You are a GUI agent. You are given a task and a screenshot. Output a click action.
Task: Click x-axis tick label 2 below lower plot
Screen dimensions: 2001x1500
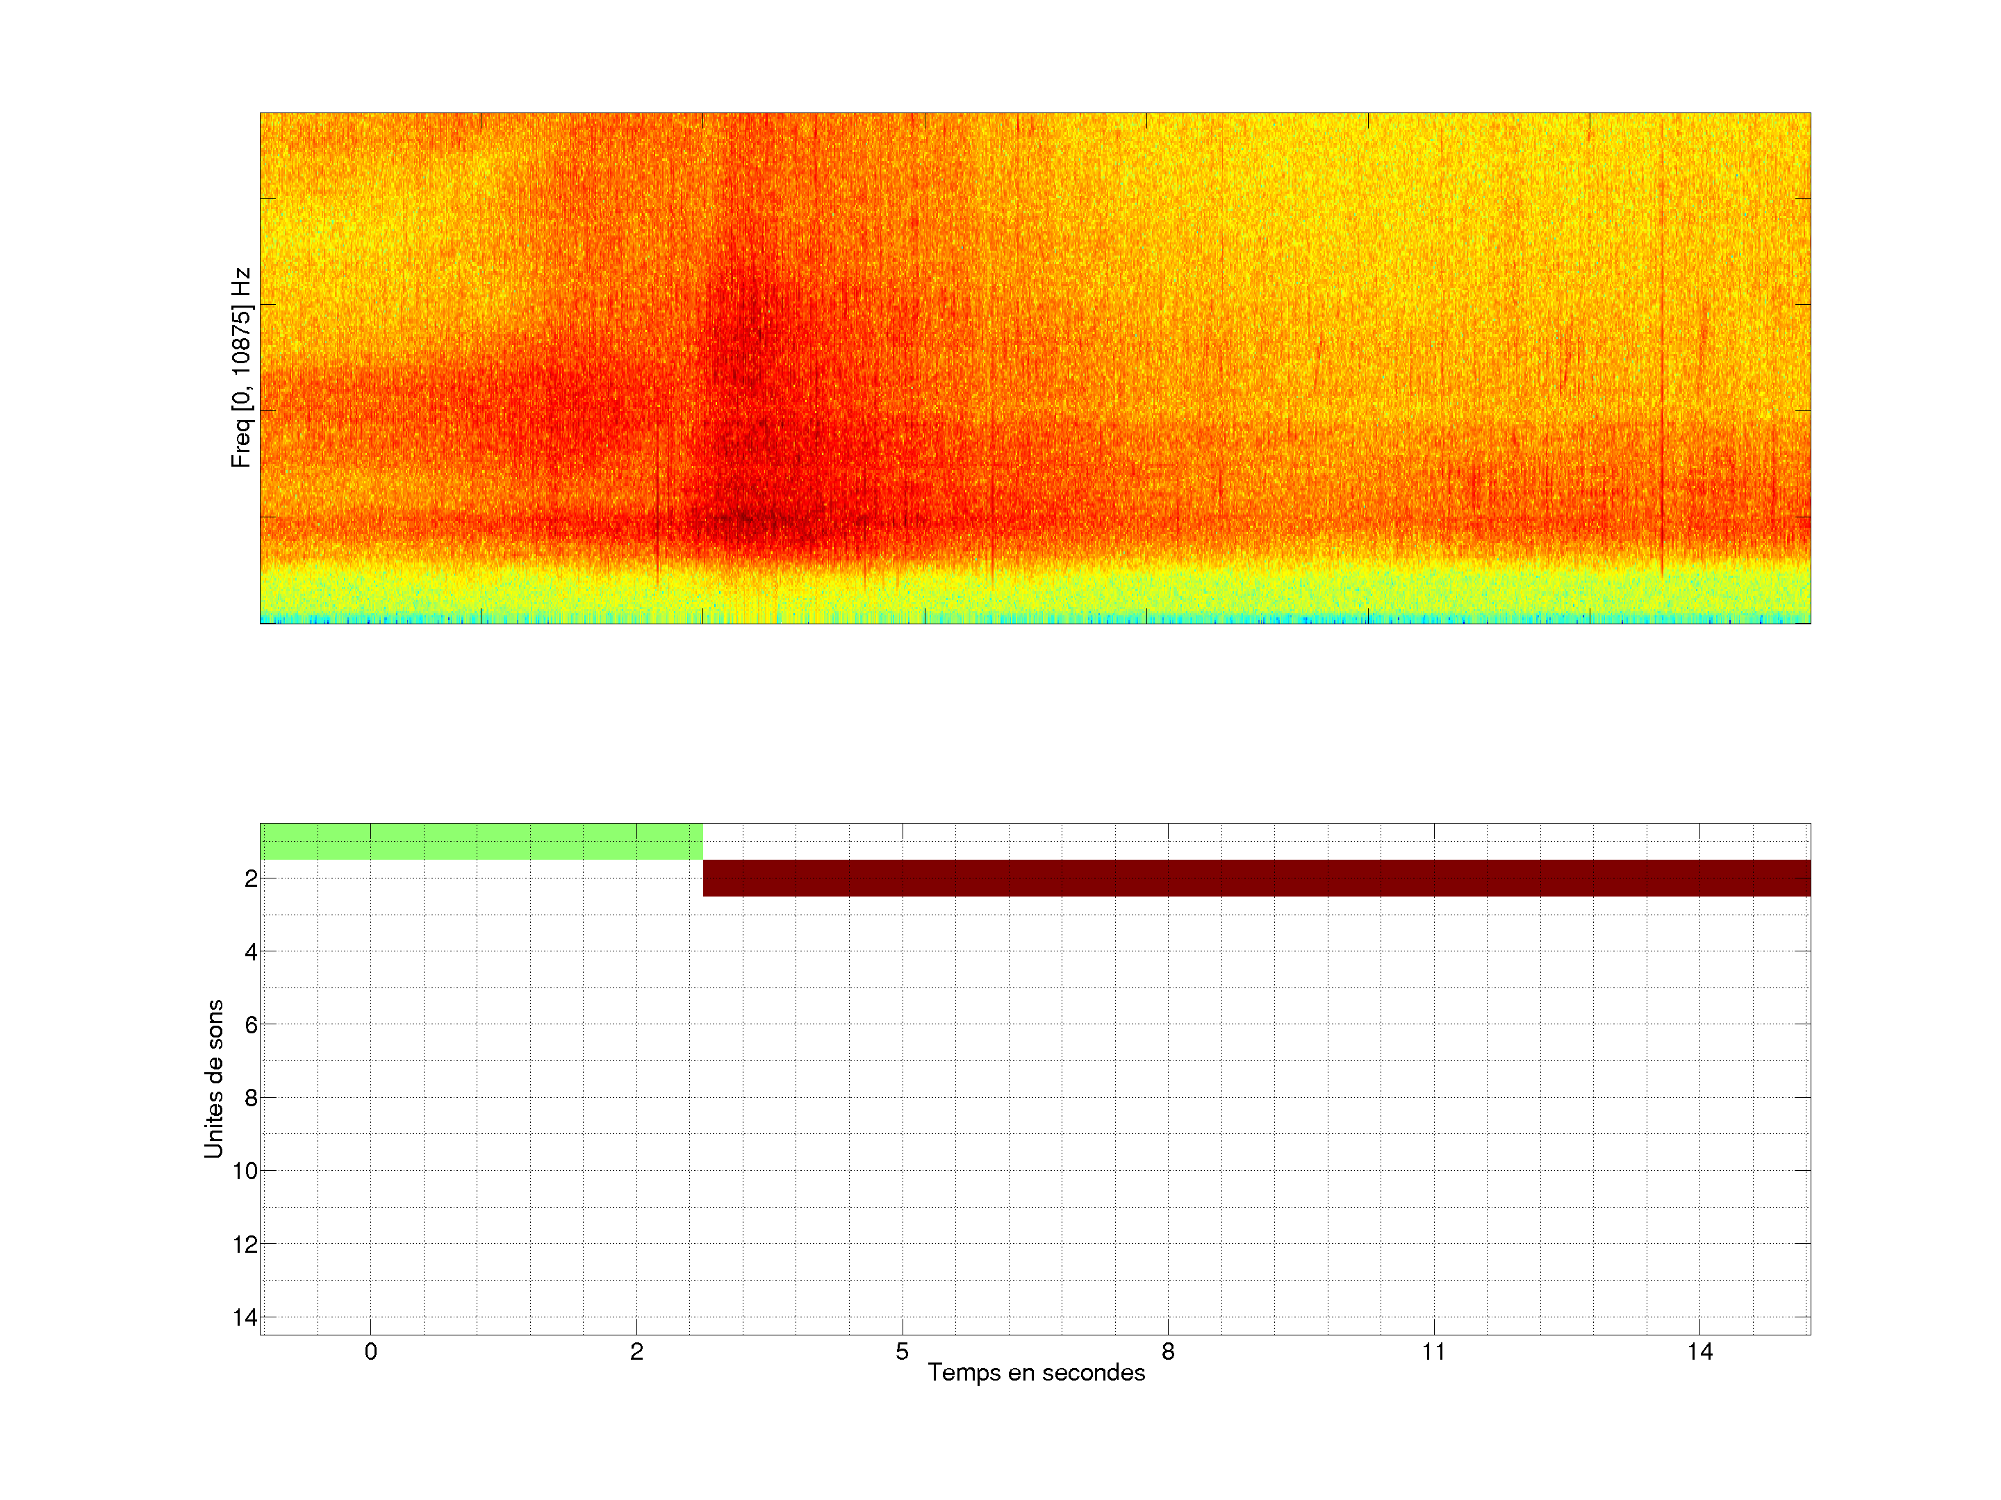point(637,1351)
